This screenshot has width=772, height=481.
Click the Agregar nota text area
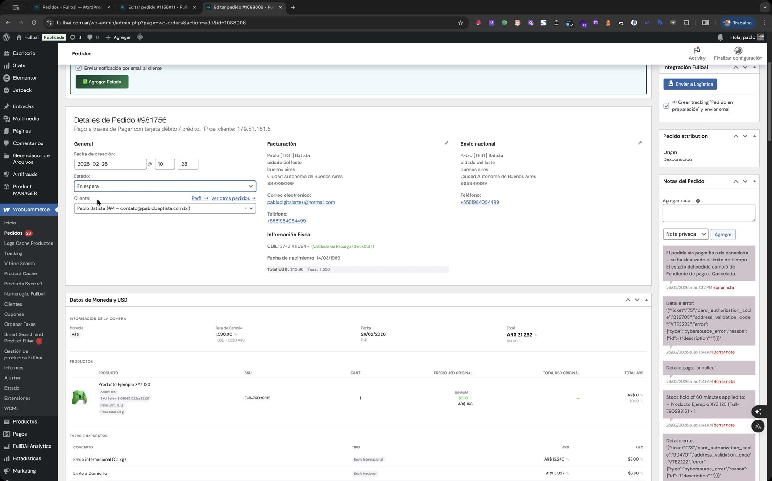click(709, 213)
